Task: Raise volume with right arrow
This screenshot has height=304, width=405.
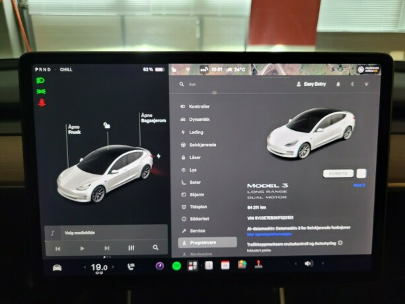Action: pyautogui.click(x=322, y=264)
